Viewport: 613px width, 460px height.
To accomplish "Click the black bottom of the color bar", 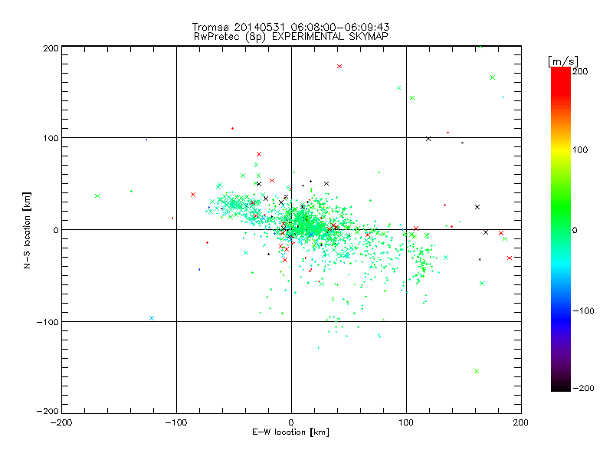I will click(561, 386).
